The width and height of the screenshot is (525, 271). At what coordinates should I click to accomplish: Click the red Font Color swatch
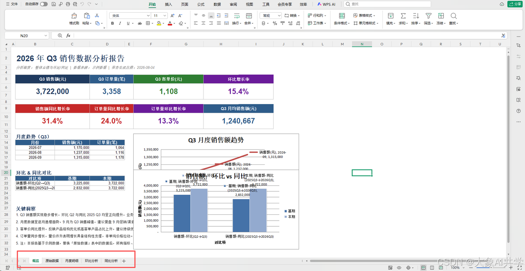(169, 23)
